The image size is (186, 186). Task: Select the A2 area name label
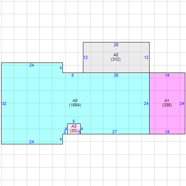click(x=116, y=55)
